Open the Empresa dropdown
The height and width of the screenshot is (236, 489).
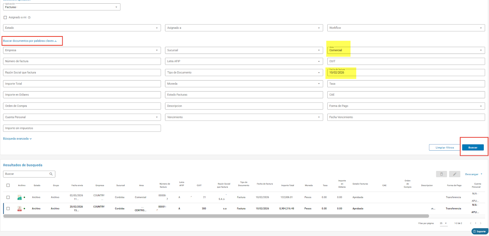click(x=82, y=50)
